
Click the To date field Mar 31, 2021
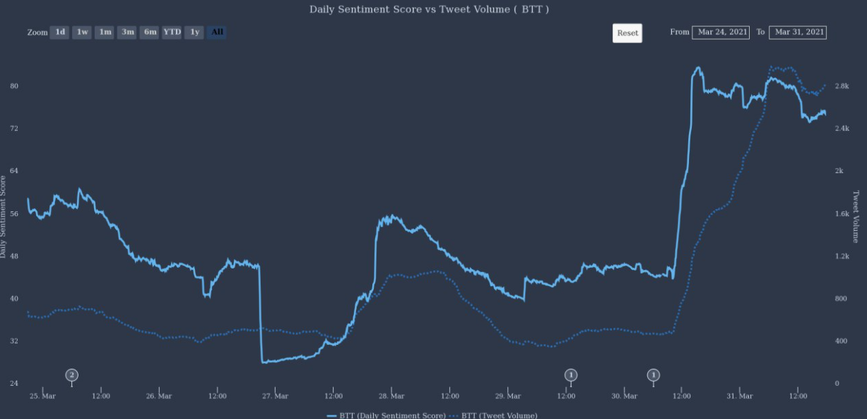[x=798, y=32]
